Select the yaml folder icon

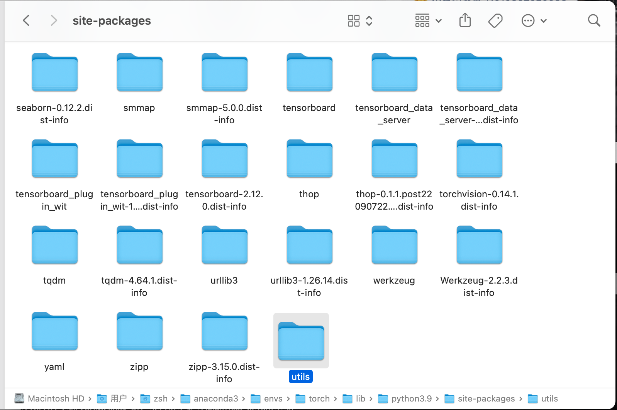(x=54, y=331)
